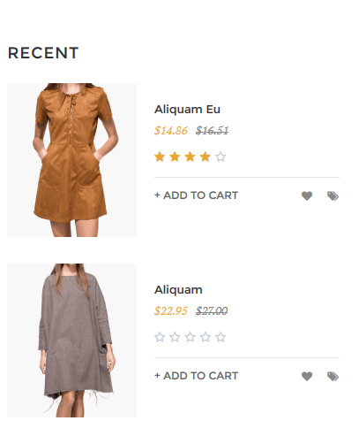Rate Aliquam dress five stars
The width and height of the screenshot is (359, 436).
tap(221, 337)
